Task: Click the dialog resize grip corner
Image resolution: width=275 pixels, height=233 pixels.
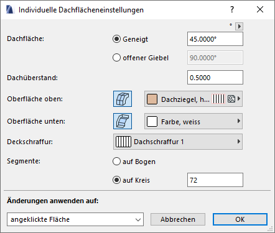Action: tap(270, 229)
